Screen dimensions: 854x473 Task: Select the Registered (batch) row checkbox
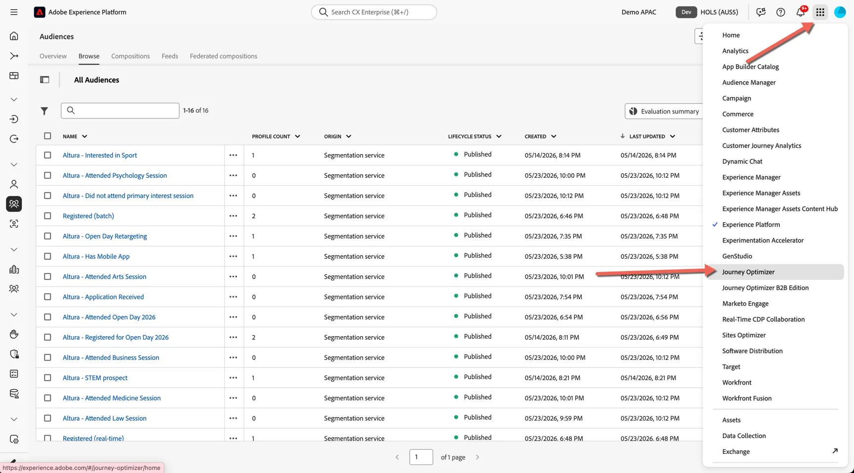[47, 216]
